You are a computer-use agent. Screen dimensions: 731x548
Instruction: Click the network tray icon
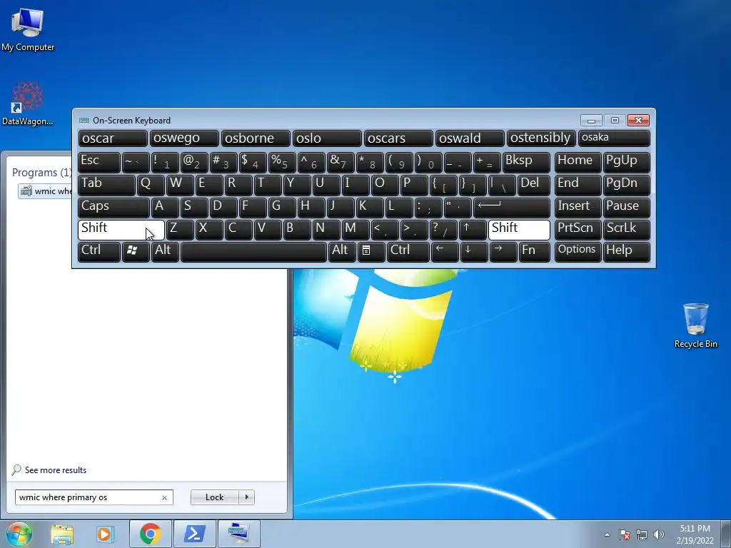(642, 534)
